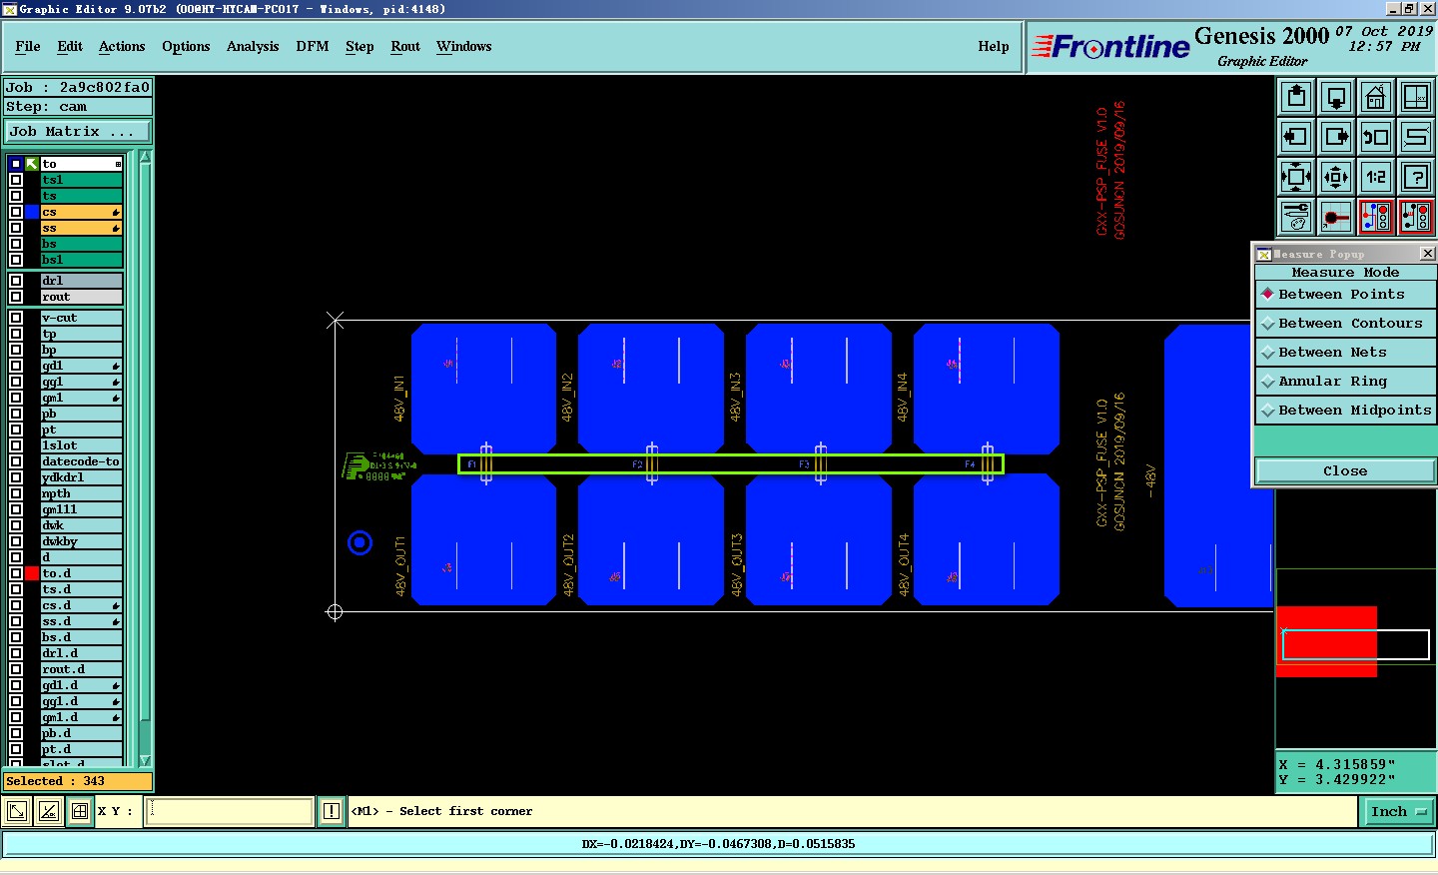Toggle the checkbox for layer rout
Screen dimensions: 1438x875
tap(16, 297)
